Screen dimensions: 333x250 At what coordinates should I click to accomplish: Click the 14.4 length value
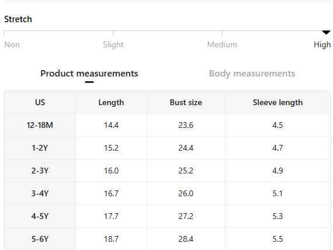[x=111, y=125]
